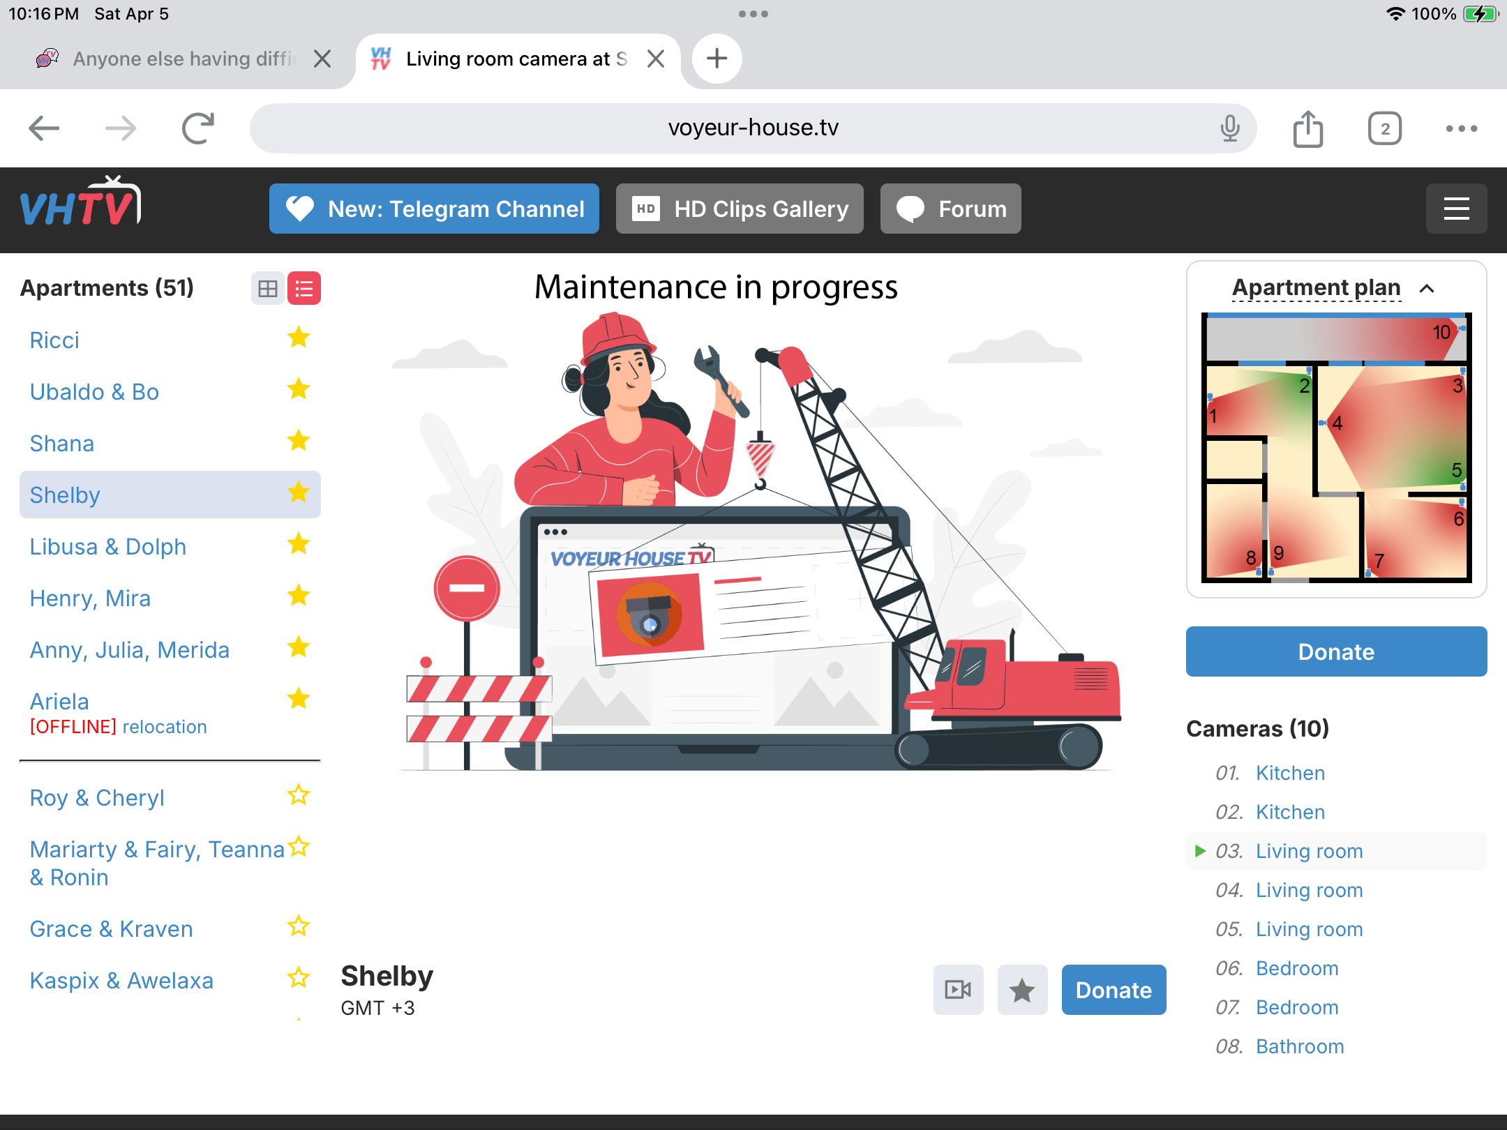Open the tab switcher showing 2 tabs

point(1385,128)
